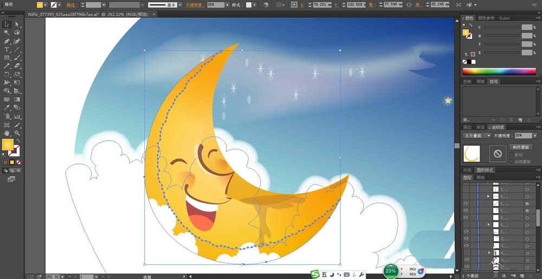Switch to the 渐变 gradient tab
542x279 pixels.
pos(480,127)
